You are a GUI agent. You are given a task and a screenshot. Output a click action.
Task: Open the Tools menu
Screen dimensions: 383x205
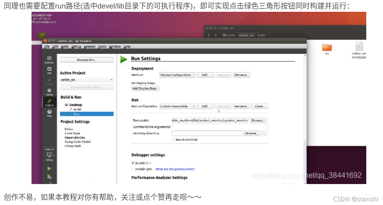[102, 47]
